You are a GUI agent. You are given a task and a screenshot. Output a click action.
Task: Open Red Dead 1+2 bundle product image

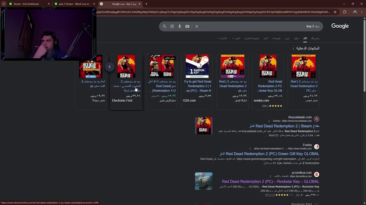(x=162, y=66)
